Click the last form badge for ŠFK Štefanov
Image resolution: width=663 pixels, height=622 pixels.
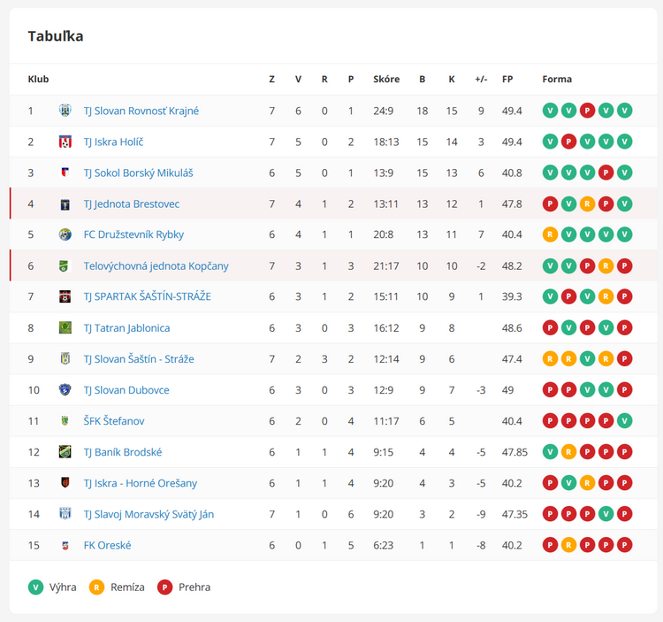point(624,421)
